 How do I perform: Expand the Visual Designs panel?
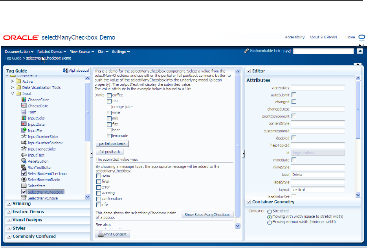pos(9,220)
